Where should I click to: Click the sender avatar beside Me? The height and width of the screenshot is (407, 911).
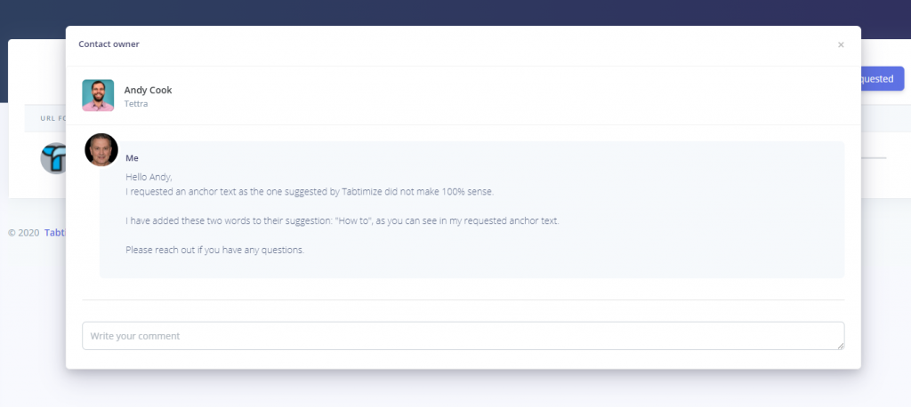101,150
